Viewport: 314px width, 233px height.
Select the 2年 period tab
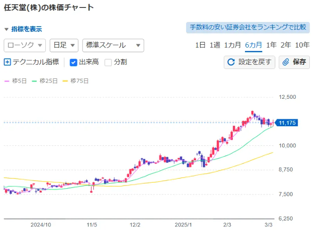pyautogui.click(x=286, y=45)
